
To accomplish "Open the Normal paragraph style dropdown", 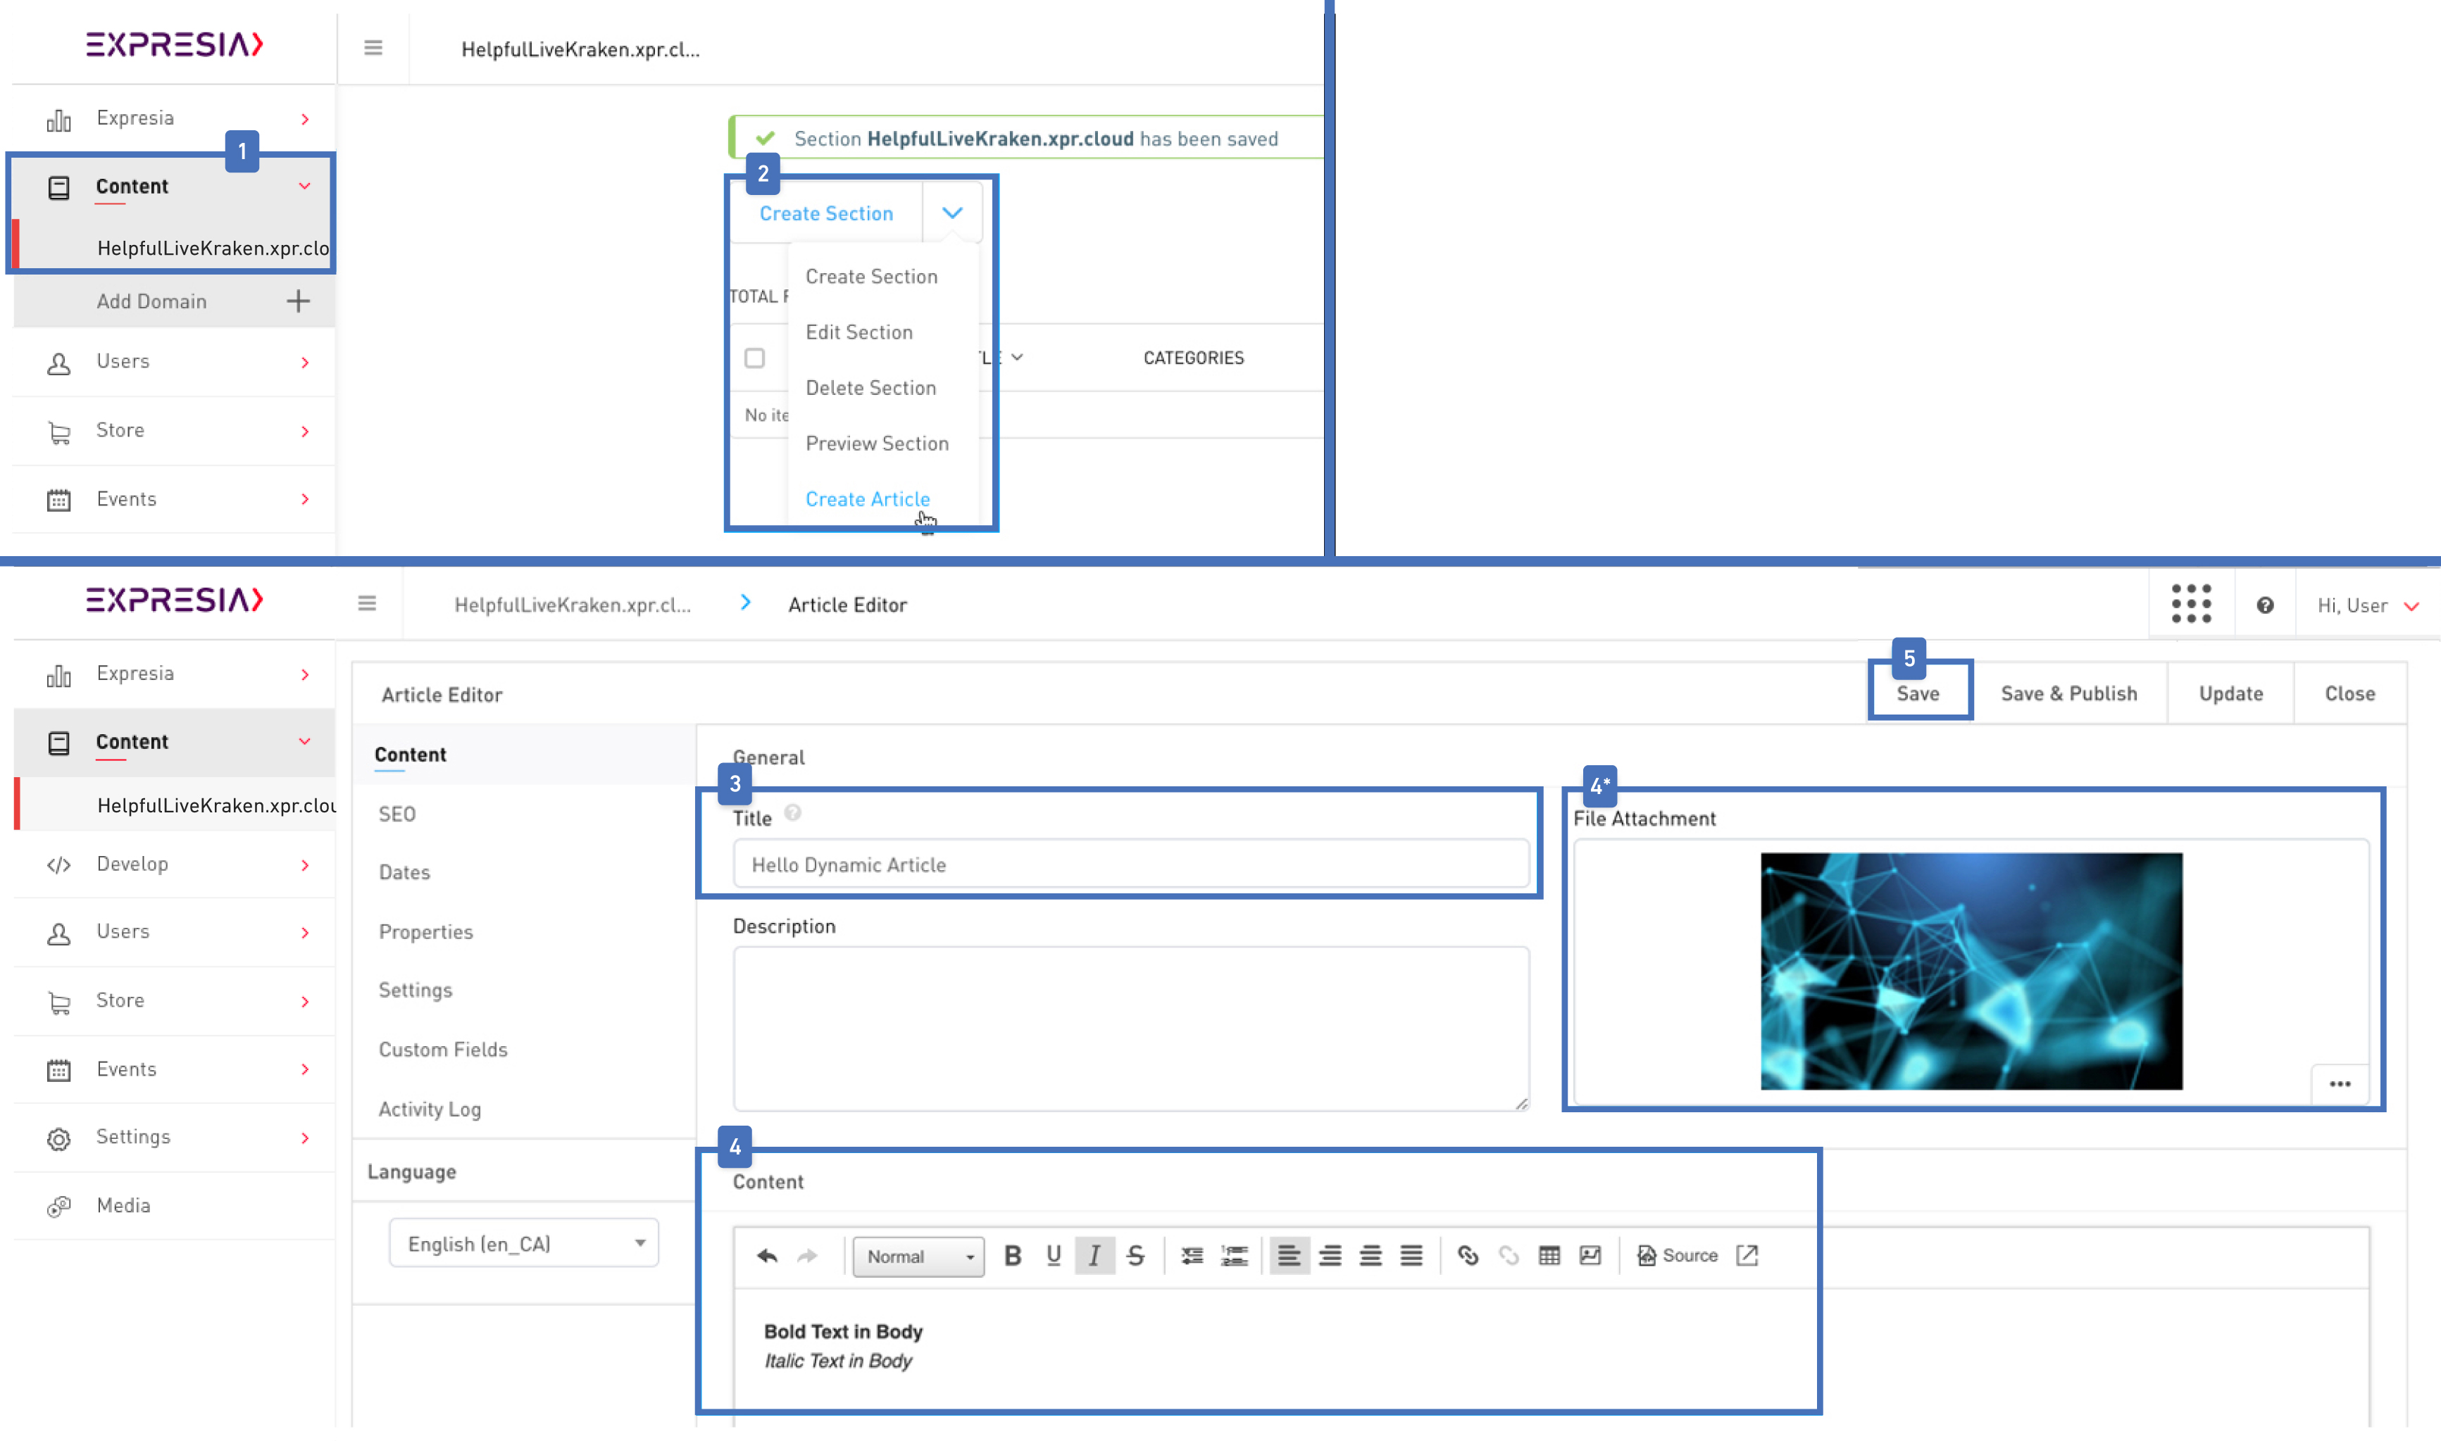I will [x=917, y=1256].
